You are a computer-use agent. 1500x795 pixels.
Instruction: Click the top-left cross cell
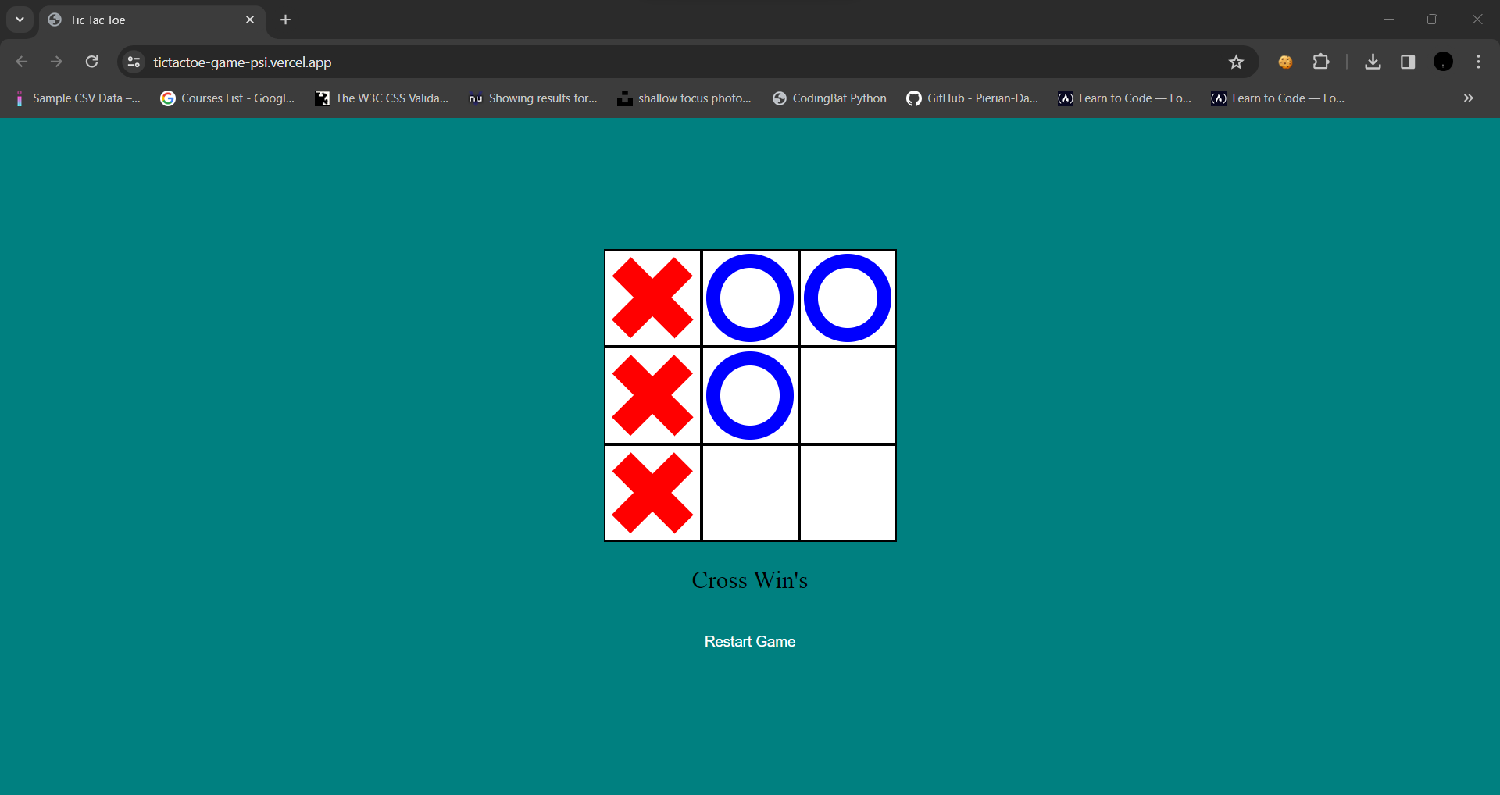(x=652, y=298)
